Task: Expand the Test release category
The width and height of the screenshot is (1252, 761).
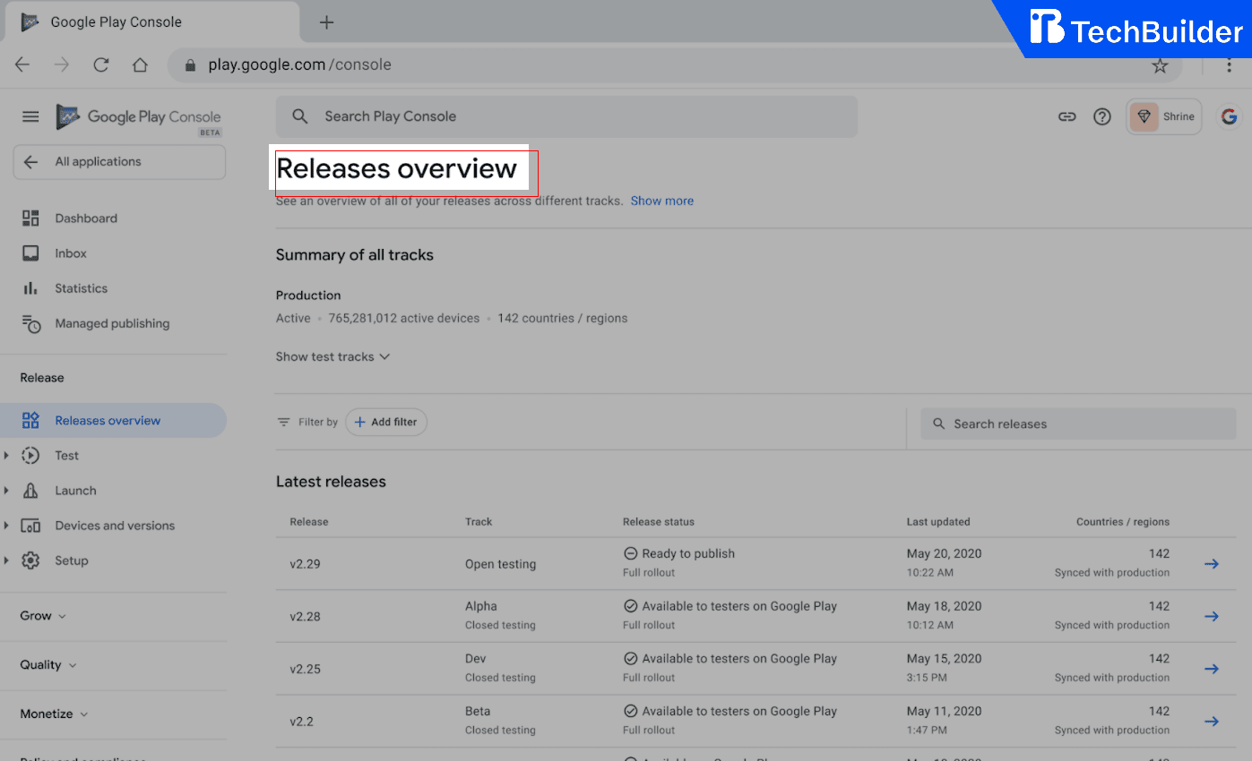Action: coord(66,455)
